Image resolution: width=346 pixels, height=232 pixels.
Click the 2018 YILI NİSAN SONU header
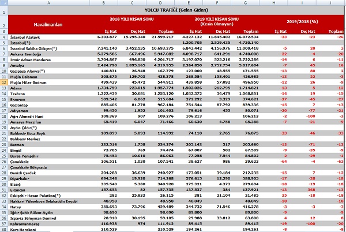tap(135, 20)
